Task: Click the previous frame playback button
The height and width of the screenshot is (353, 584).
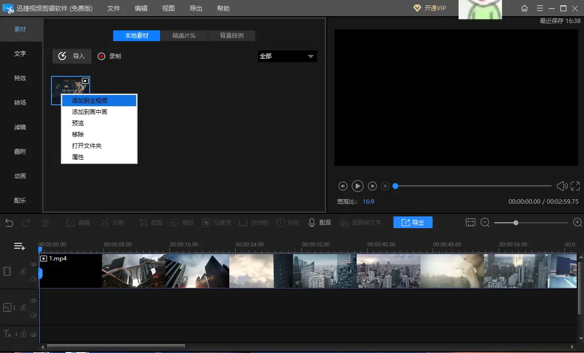Action: (x=342, y=186)
